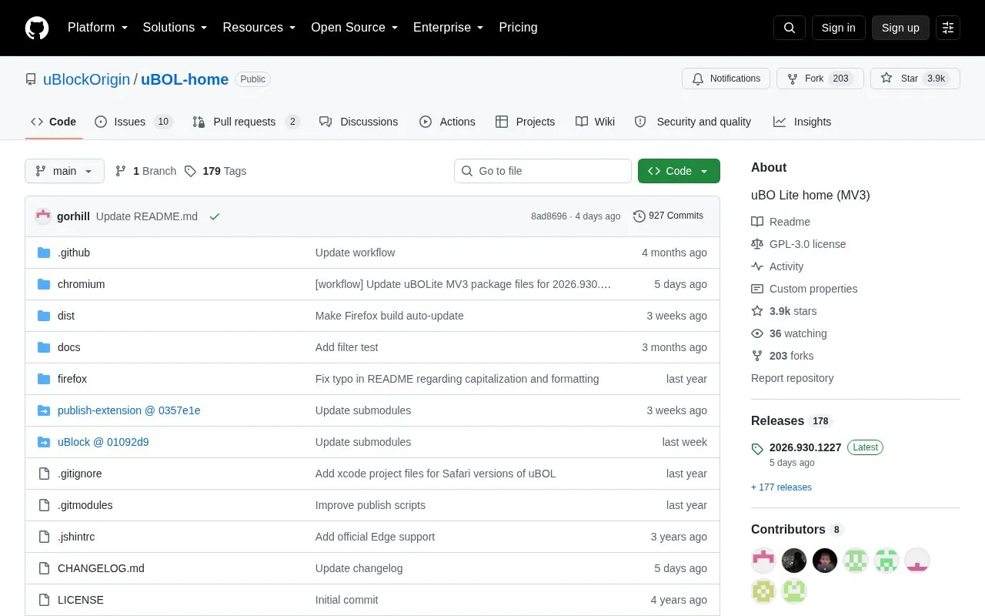Open the Insights tab
This screenshot has width=985, height=616.
pos(802,122)
